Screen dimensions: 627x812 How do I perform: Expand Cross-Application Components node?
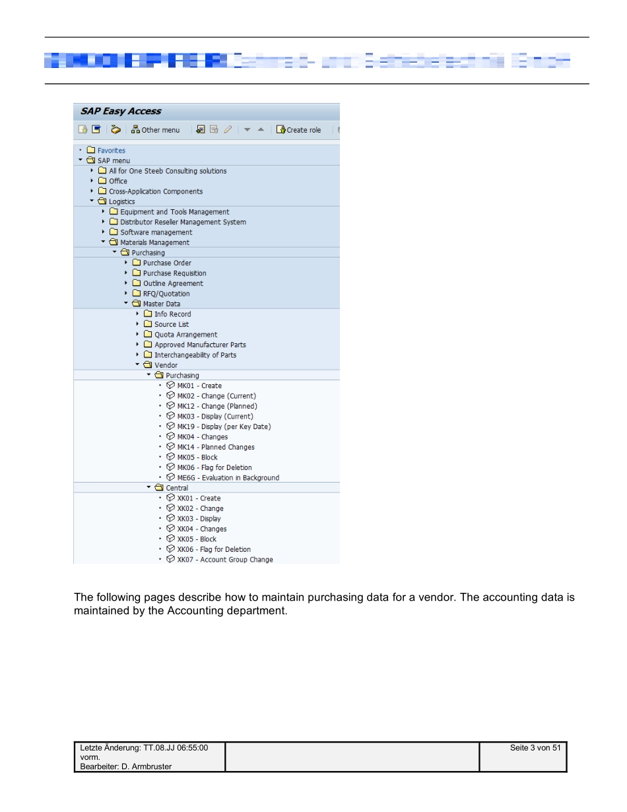click(92, 191)
